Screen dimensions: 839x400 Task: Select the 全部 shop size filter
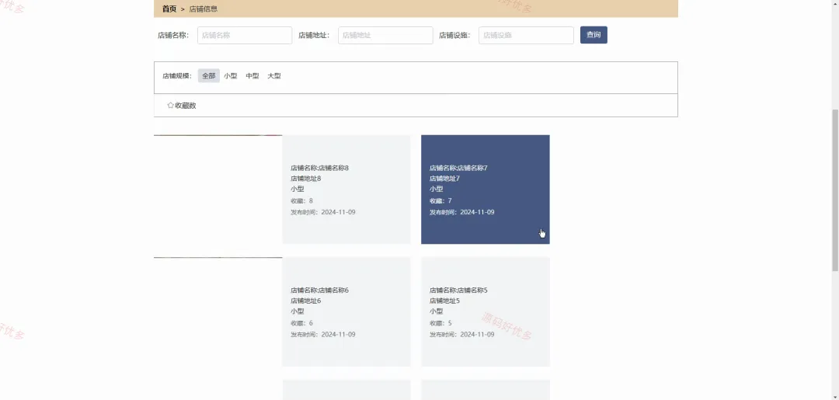coord(209,76)
